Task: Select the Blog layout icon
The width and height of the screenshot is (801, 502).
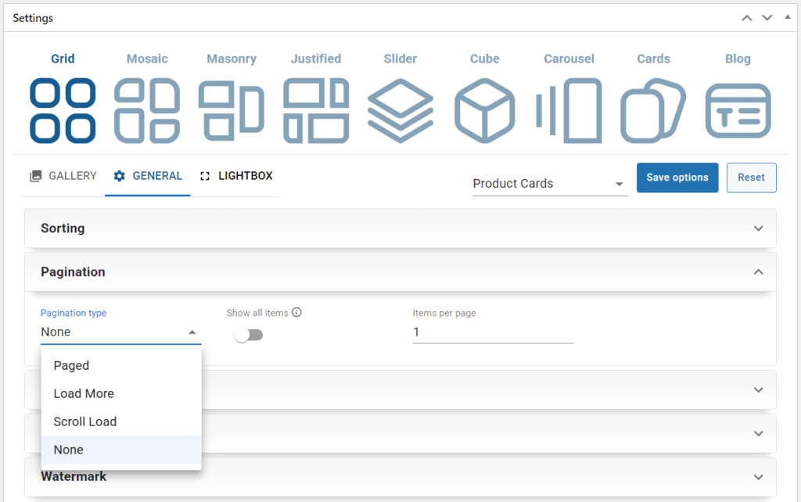Action: [738, 109]
